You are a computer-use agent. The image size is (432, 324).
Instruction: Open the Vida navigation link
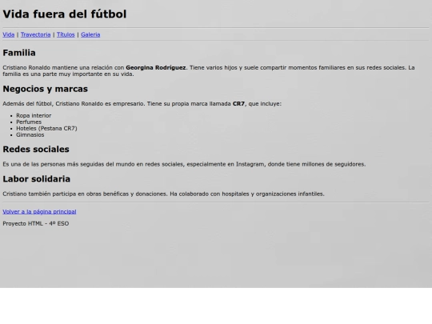pos(9,34)
